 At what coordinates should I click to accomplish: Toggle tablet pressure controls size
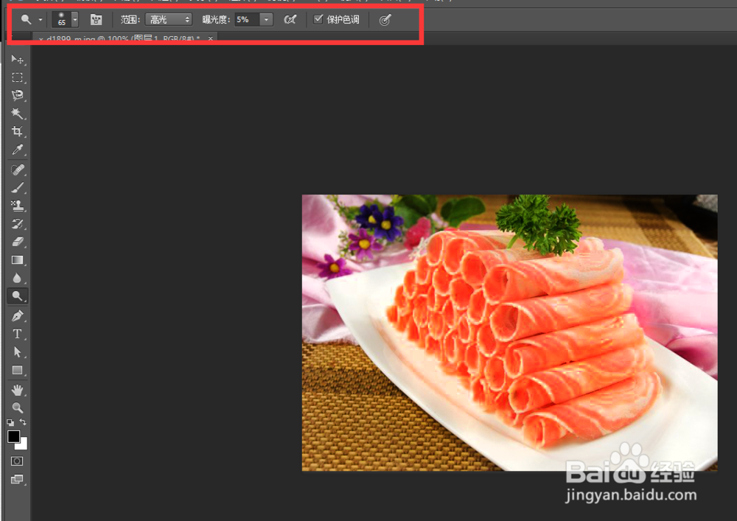(x=385, y=20)
